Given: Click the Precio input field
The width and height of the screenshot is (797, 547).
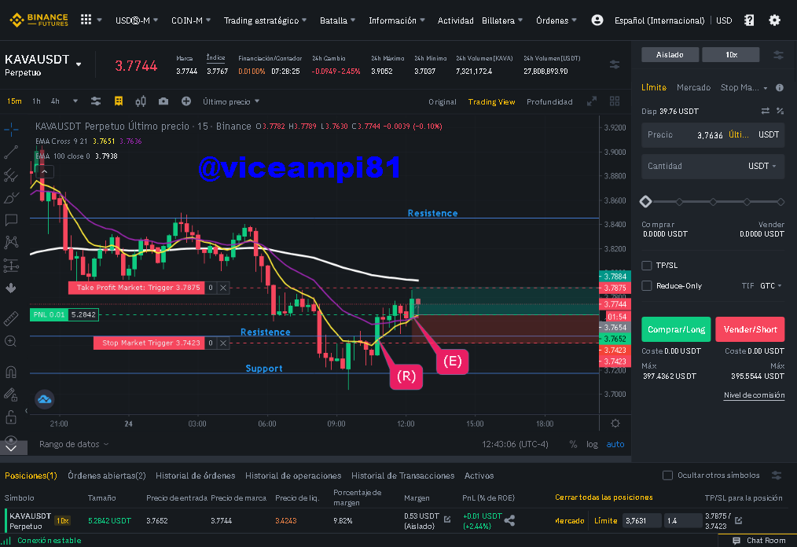Looking at the screenshot, I should coord(713,134).
